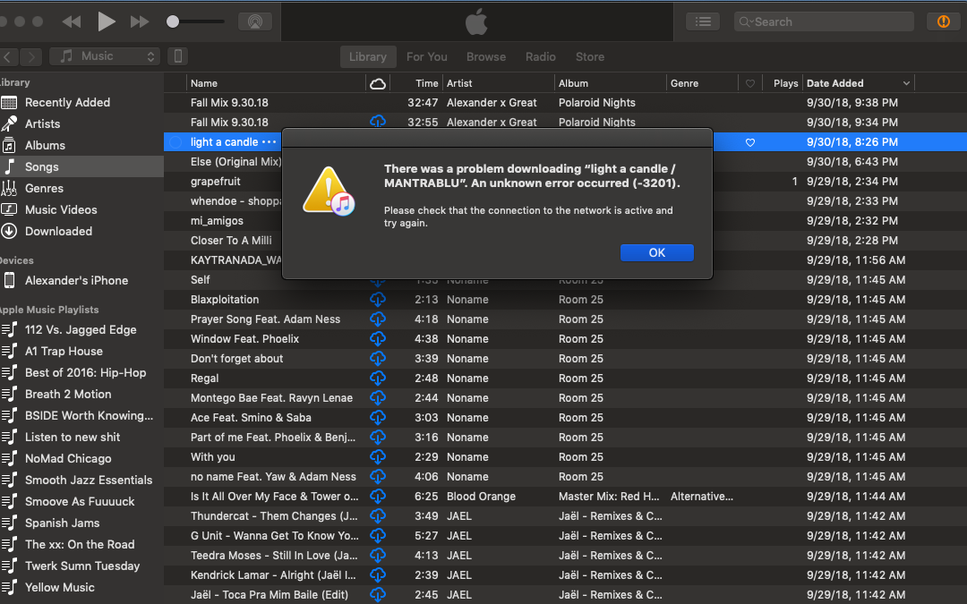
Task: Download Is It All Over My Face track
Action: pos(378,497)
